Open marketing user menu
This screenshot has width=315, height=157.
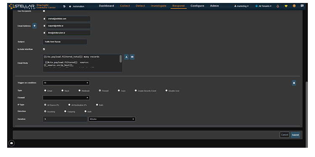coord(241,6)
